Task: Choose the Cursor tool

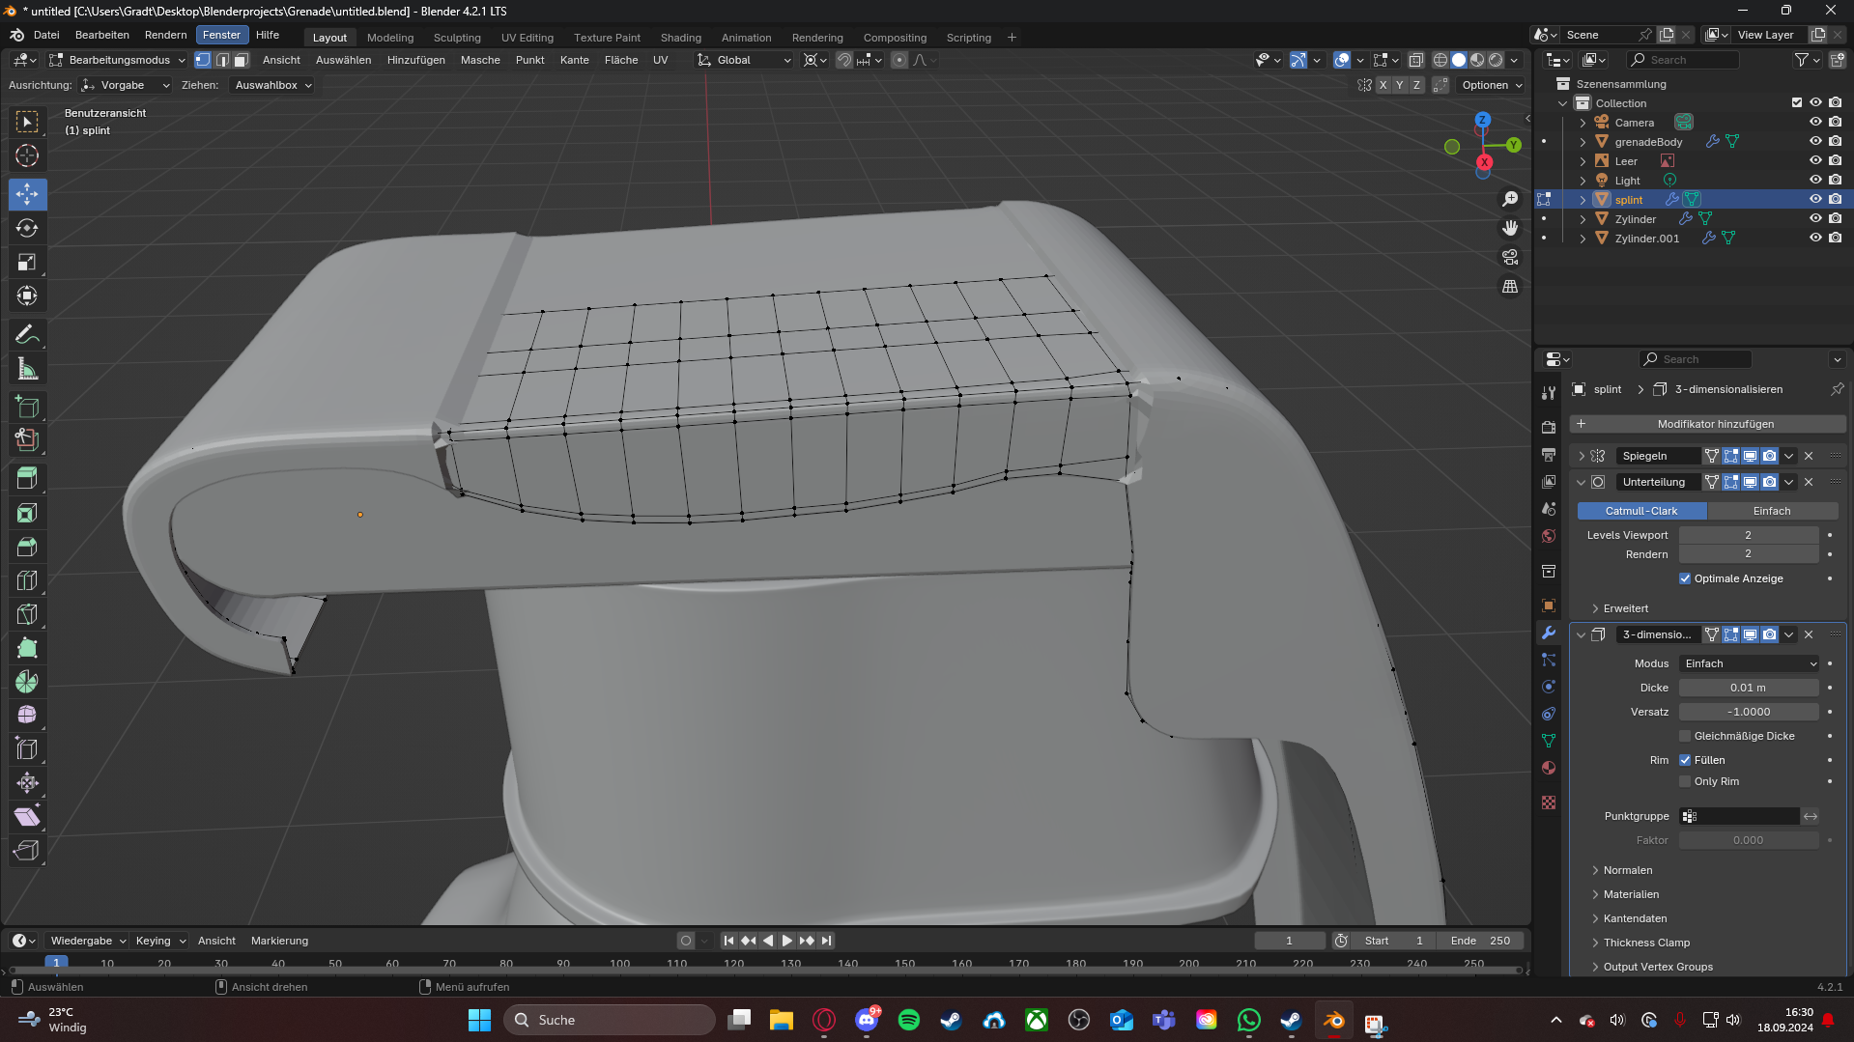Action: coord(27,155)
